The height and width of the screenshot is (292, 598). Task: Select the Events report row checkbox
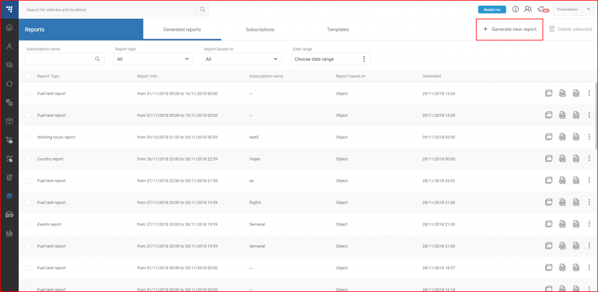27,224
